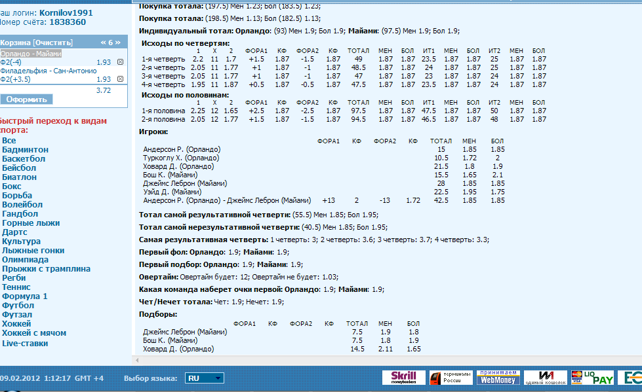
Task: Select Туркоглу Х. over odds 2
Action: [x=498, y=158]
